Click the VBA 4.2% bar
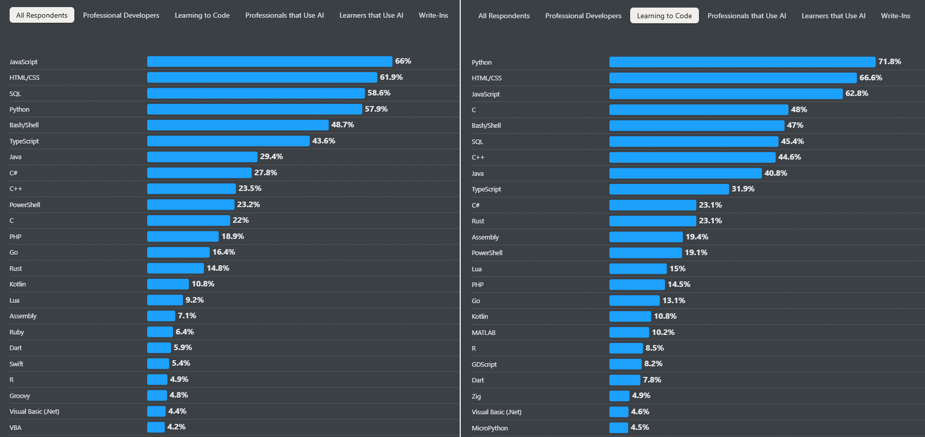The width and height of the screenshot is (925, 437). 156,427
